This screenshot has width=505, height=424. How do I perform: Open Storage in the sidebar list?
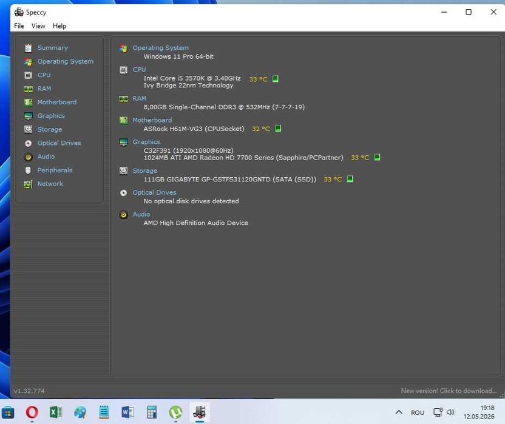pyautogui.click(x=50, y=129)
